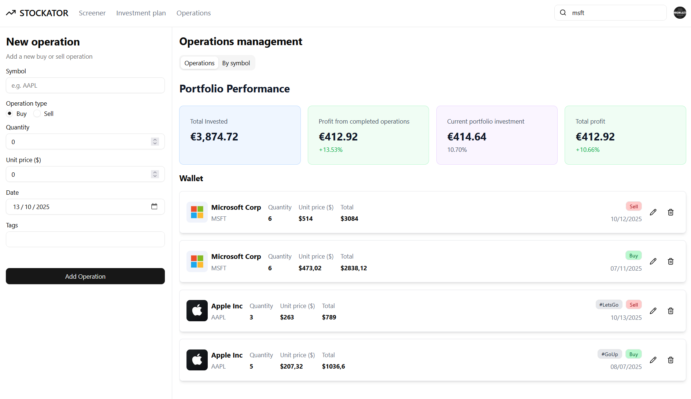
Task: Switch to the By symbol tab
Action: tap(236, 63)
